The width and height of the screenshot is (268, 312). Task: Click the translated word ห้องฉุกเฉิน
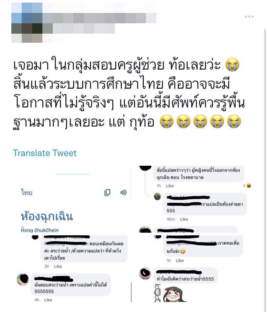tap(47, 216)
